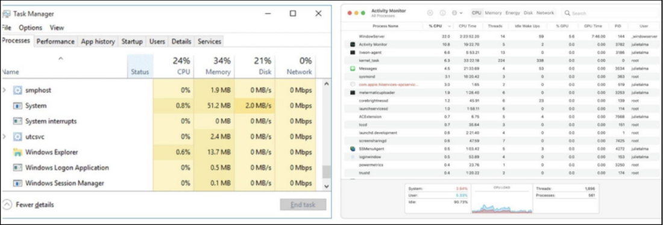Sort by the 21% Disk column header
This screenshot has width=663, height=225.
coord(255,66)
